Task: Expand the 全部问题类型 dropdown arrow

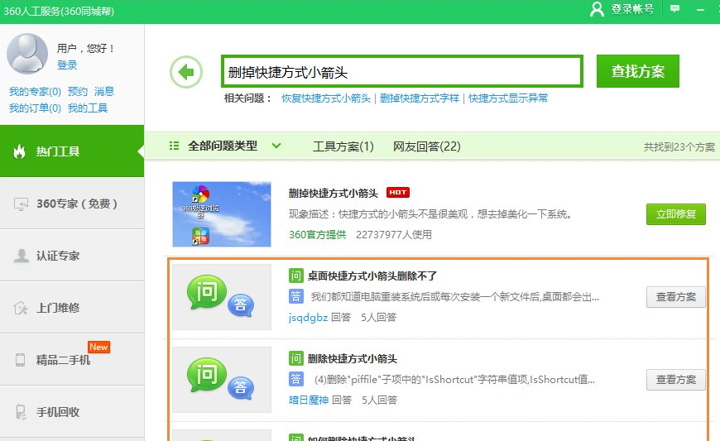Action: (276, 146)
